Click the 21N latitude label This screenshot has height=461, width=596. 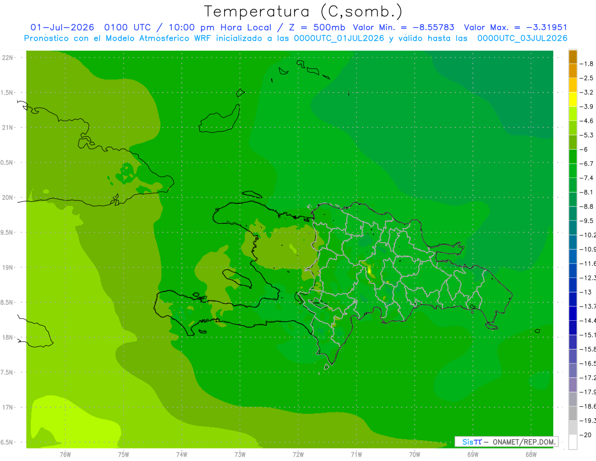pos(8,128)
